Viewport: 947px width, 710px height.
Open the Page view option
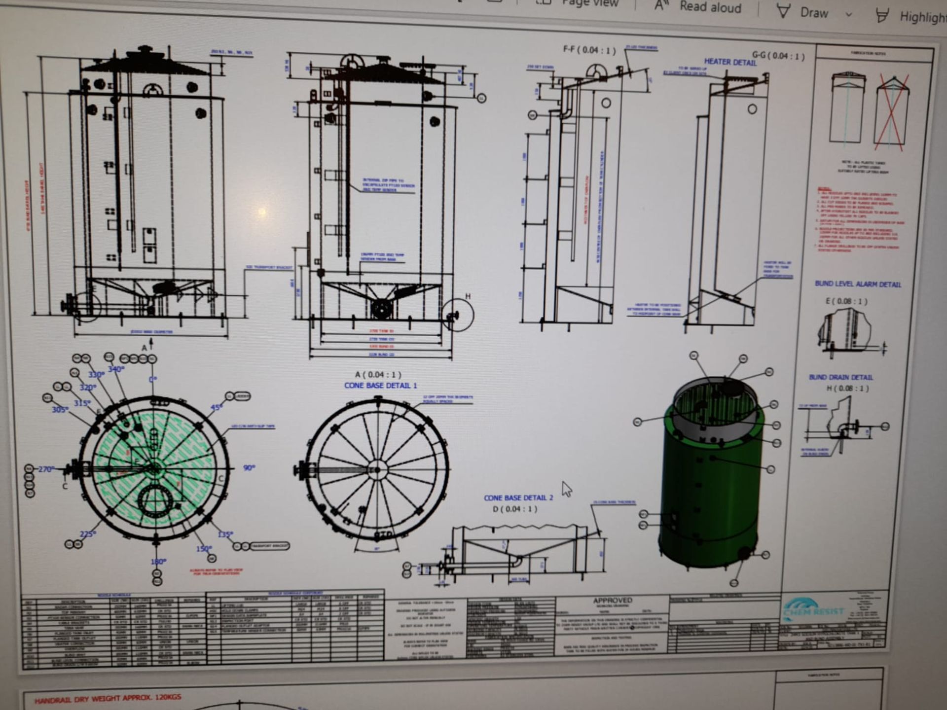(x=577, y=3)
